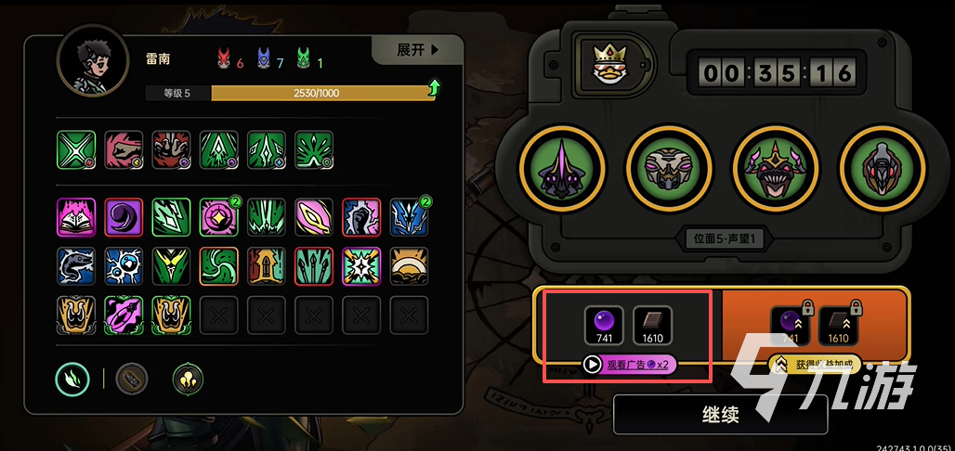Click the 观看广告 x2 watch ad link
Viewport: 955px width, 451px height.
pyautogui.click(x=629, y=365)
